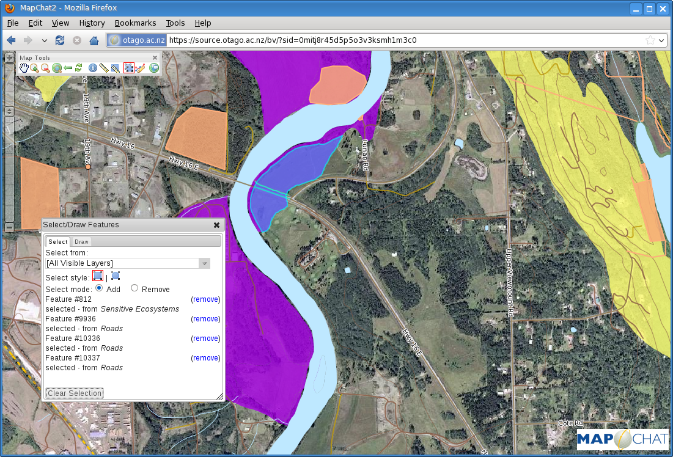This screenshot has height=457, width=673.
Task: Click the dialog resize grip corner
Action: click(220, 396)
